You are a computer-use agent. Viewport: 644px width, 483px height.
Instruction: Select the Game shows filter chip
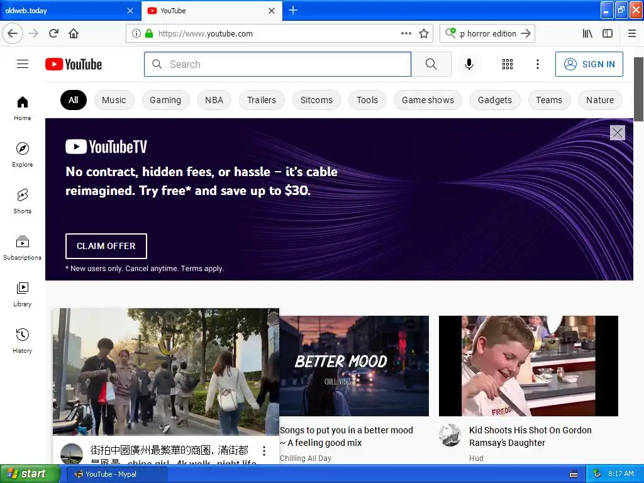[428, 100]
